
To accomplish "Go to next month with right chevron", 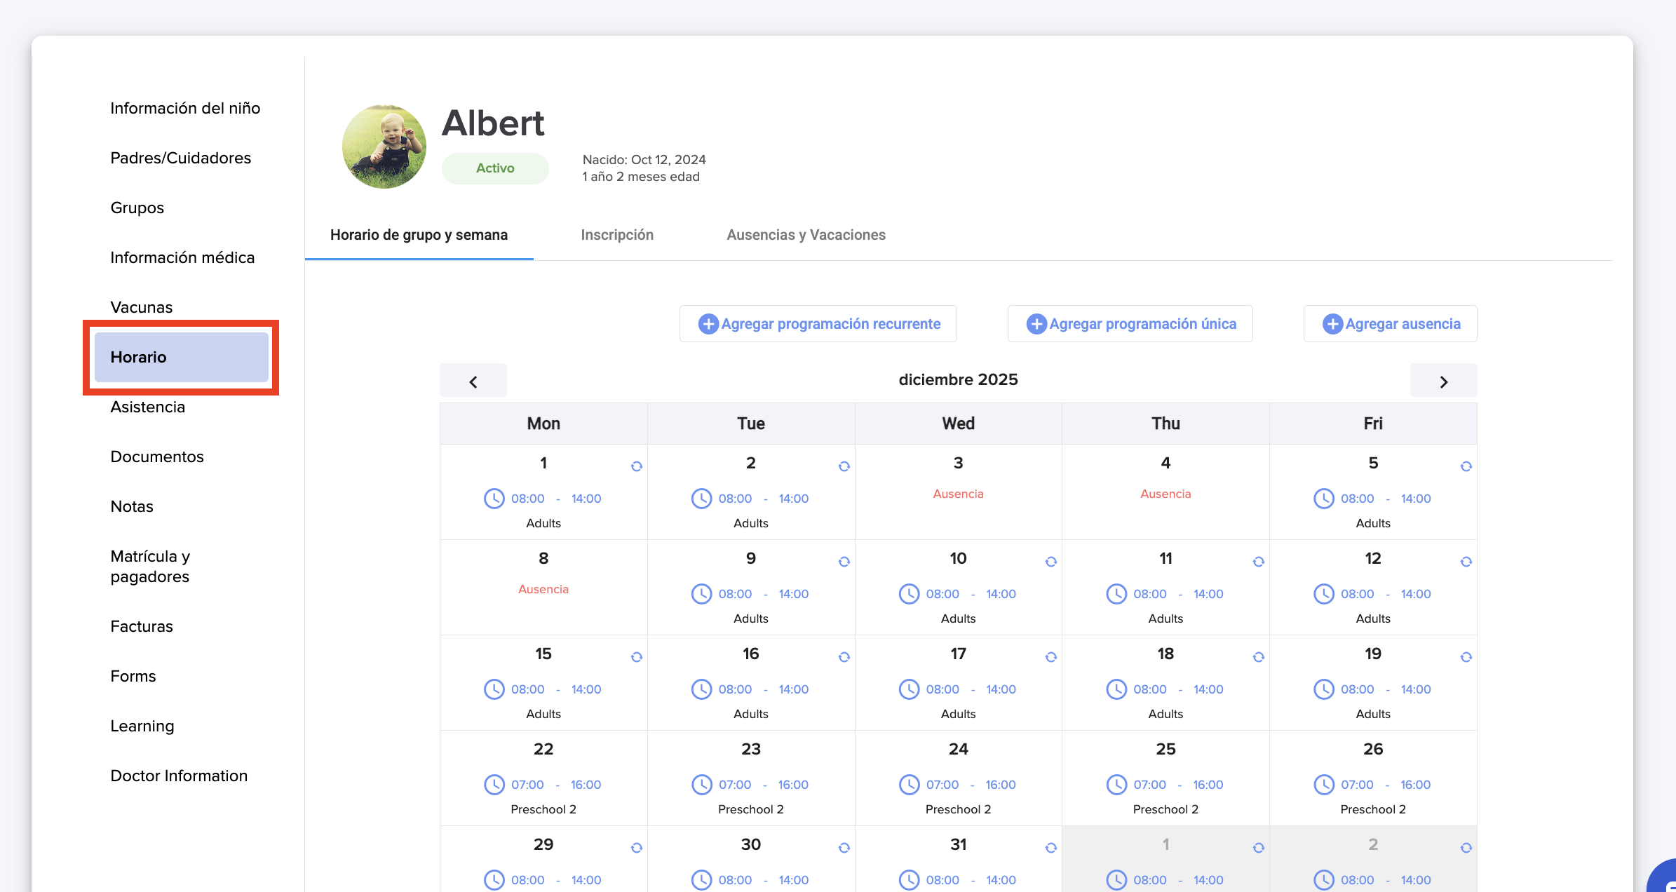I will [x=1443, y=381].
